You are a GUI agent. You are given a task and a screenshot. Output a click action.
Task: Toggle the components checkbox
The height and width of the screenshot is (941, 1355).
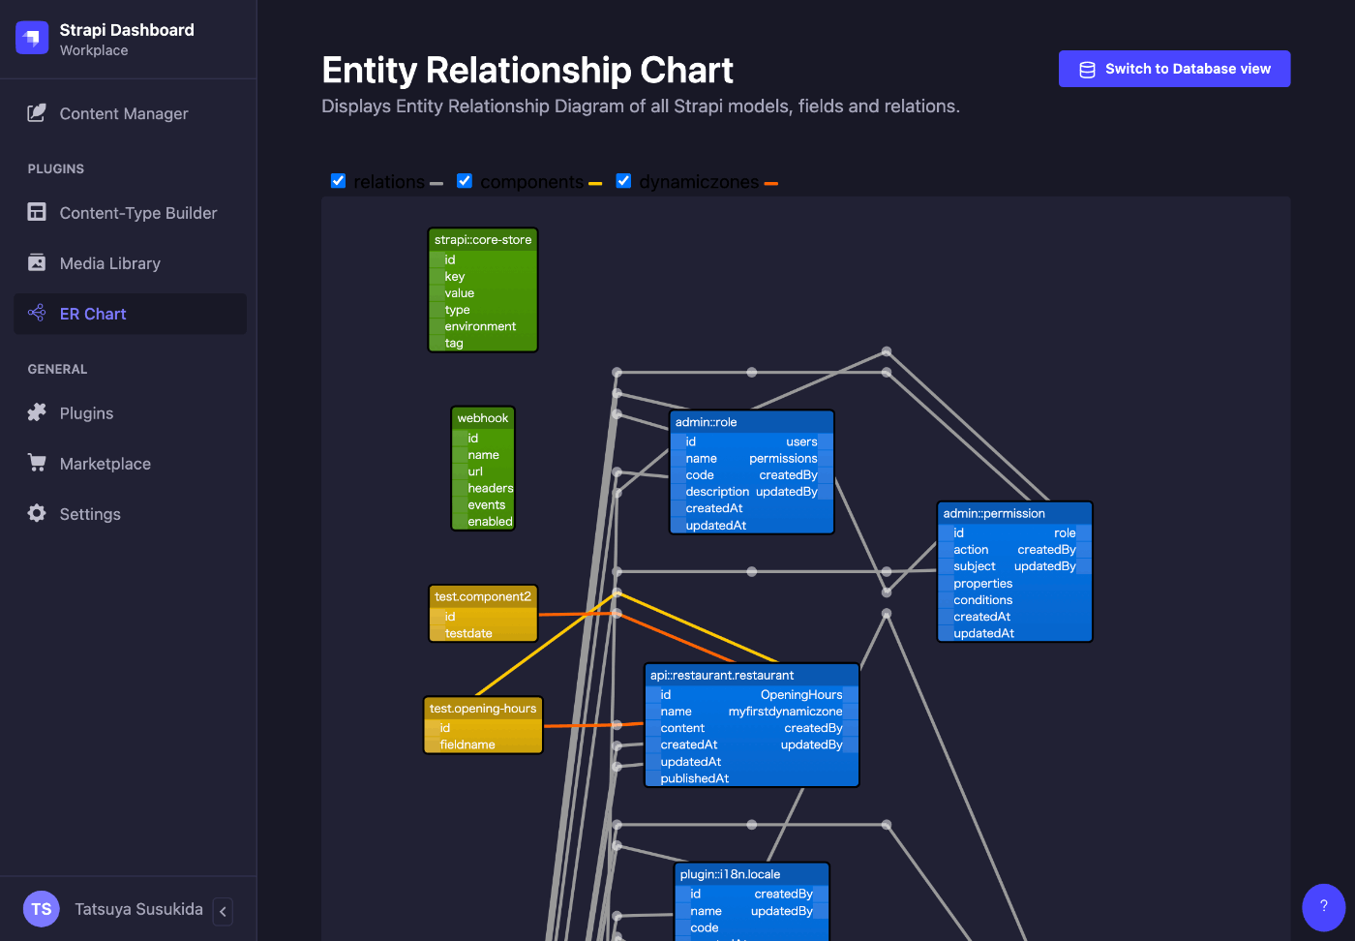tap(465, 181)
